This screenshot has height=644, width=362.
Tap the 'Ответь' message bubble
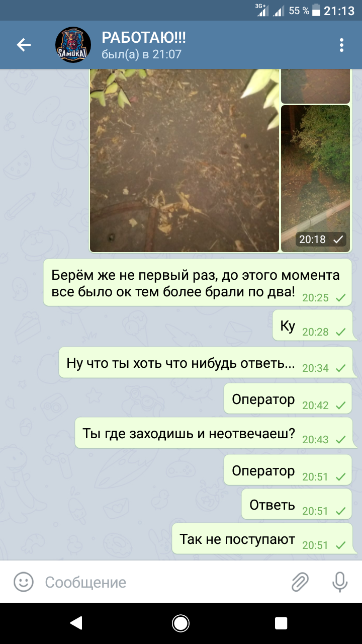(x=297, y=505)
